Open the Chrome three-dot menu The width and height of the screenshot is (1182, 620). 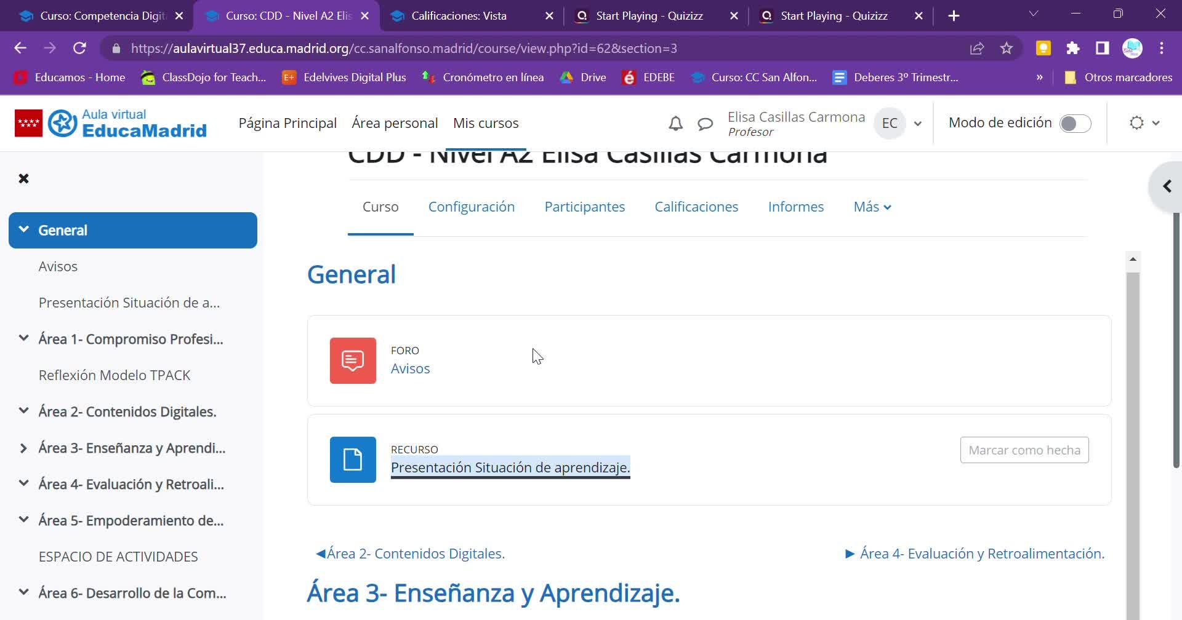pos(1162,48)
